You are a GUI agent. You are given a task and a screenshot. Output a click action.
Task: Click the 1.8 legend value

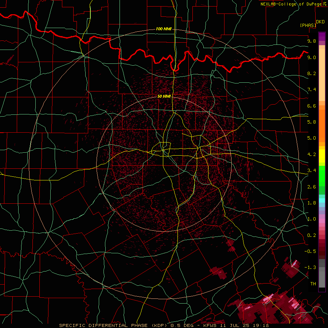coord(312,203)
